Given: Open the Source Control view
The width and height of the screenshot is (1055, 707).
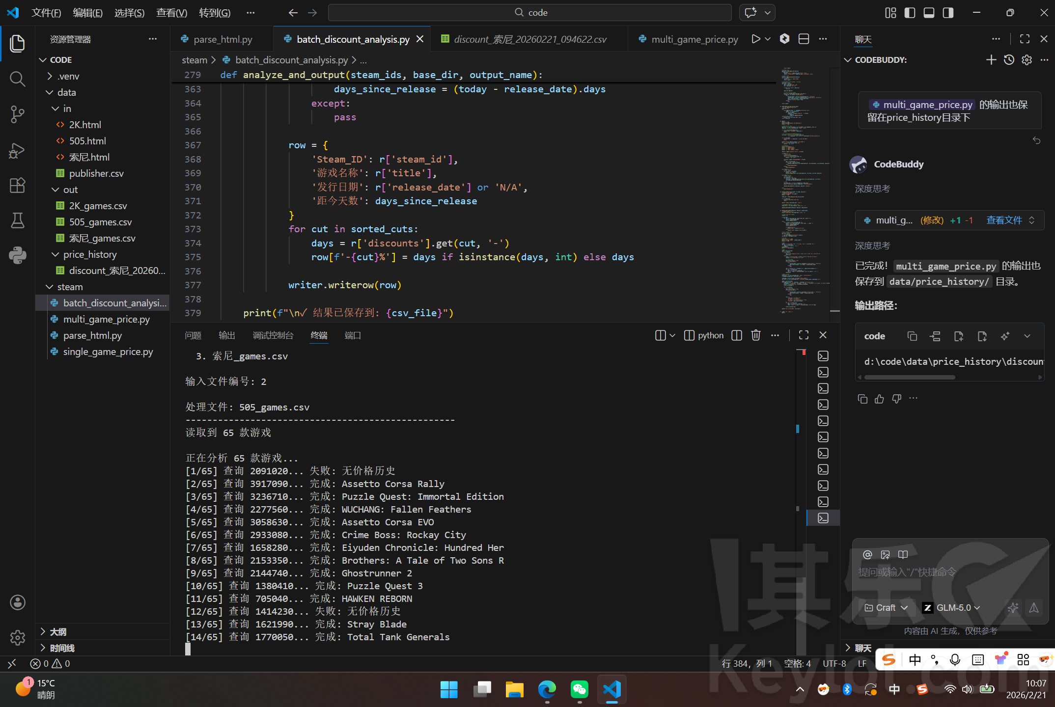Looking at the screenshot, I should pyautogui.click(x=17, y=114).
